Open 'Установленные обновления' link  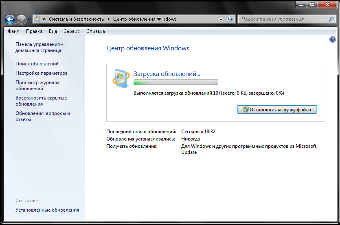pyautogui.click(x=47, y=210)
